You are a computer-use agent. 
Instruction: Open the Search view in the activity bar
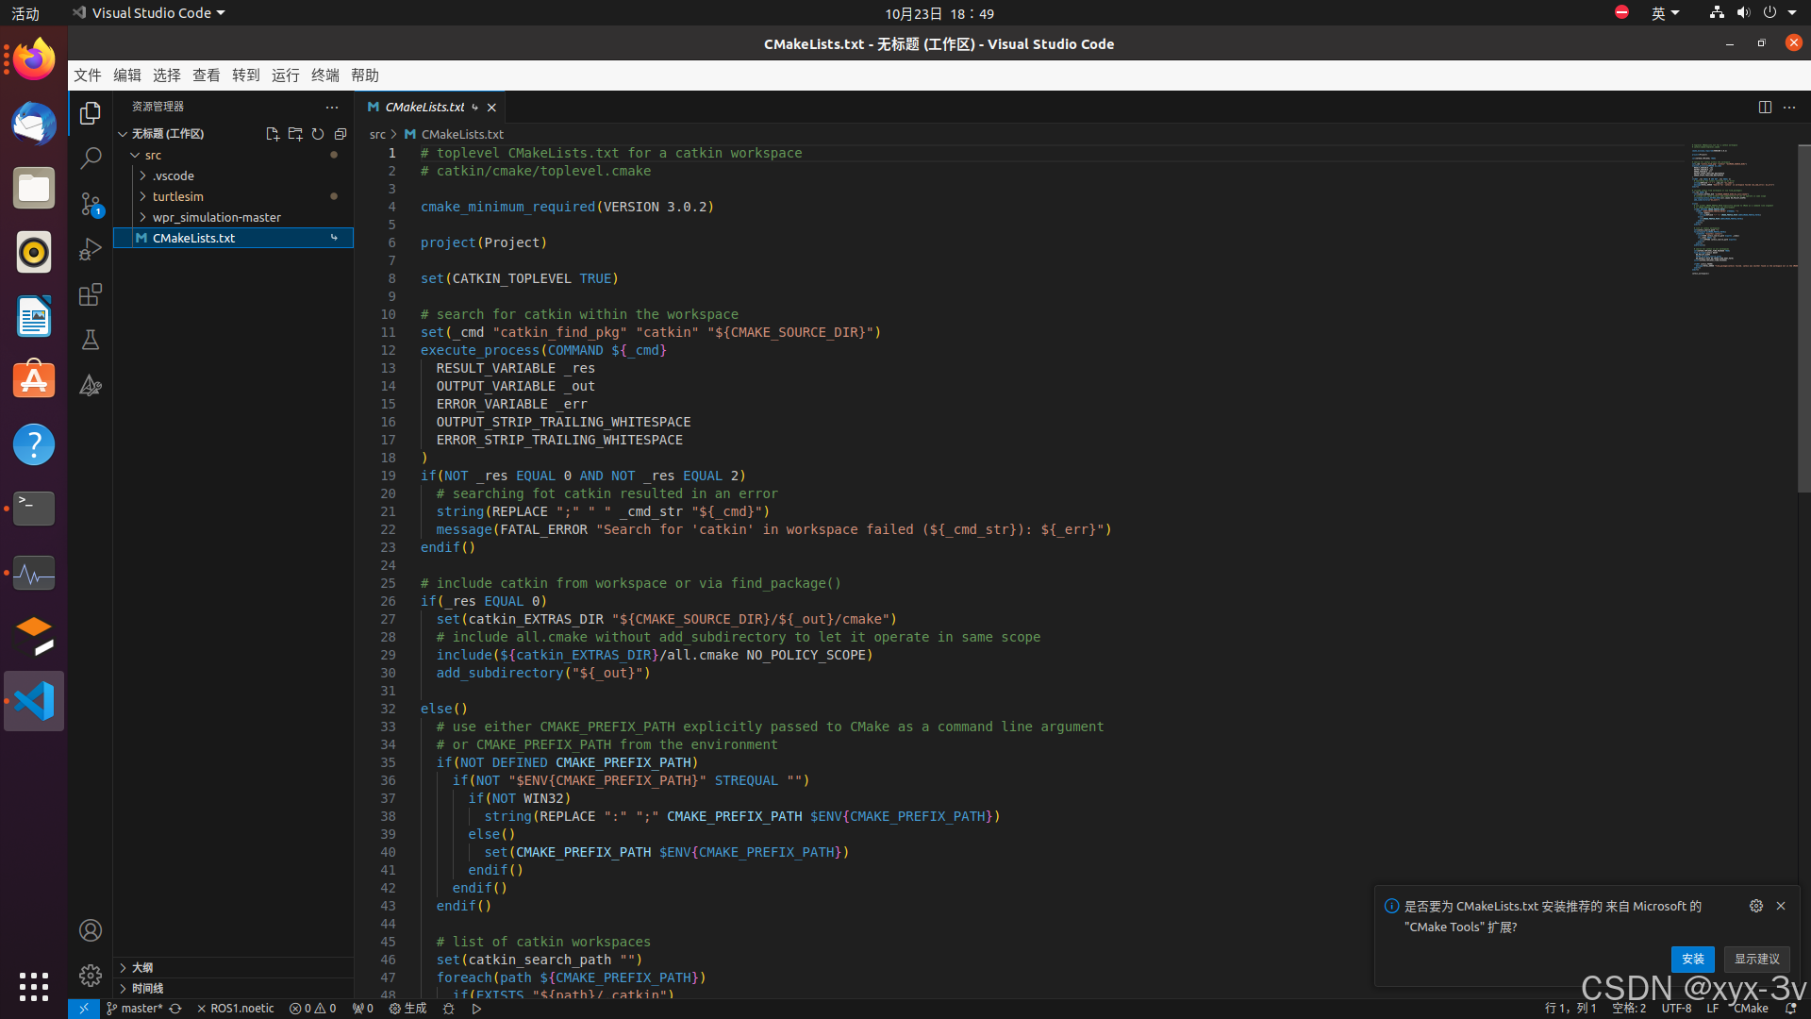91,159
